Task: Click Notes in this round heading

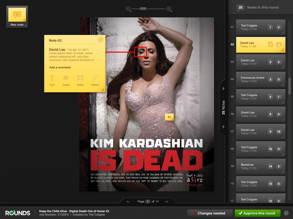Action: click(x=263, y=7)
